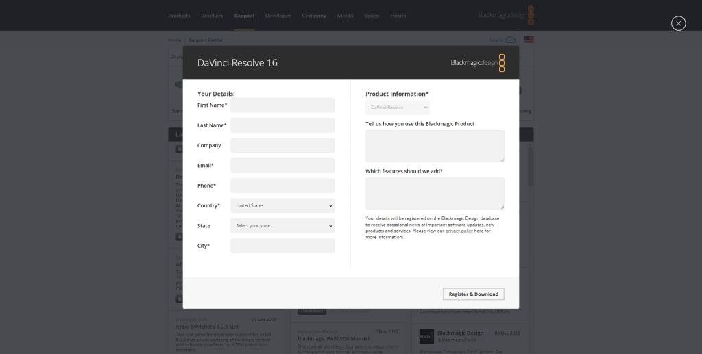Open the Developer menu item
This screenshot has width=702, height=354.
(278, 16)
